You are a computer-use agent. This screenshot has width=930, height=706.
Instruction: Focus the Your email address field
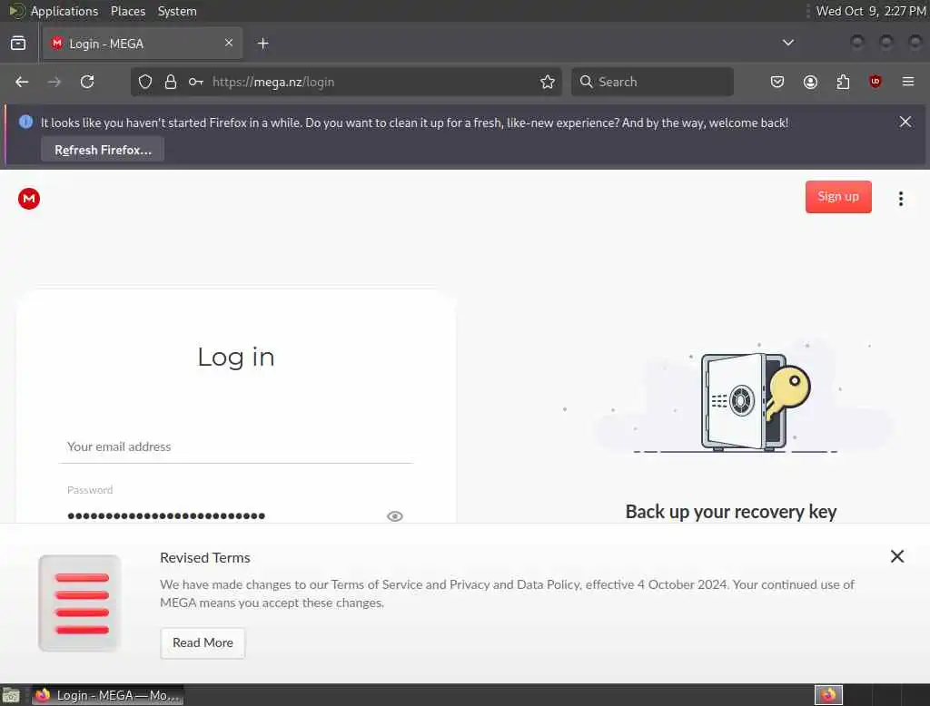coord(236,446)
